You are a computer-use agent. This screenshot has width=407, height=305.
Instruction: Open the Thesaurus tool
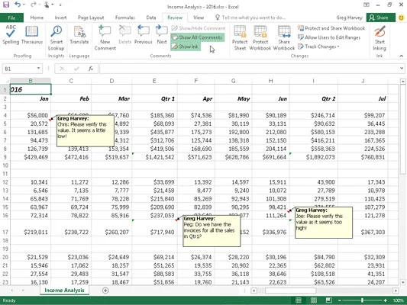(32, 35)
